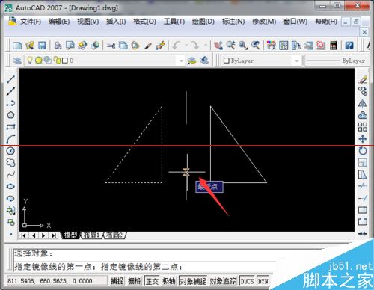
Task: Select the Line draw tool
Action: (10, 79)
